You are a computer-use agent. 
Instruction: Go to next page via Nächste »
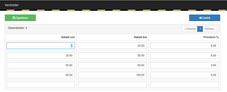pos(210,29)
